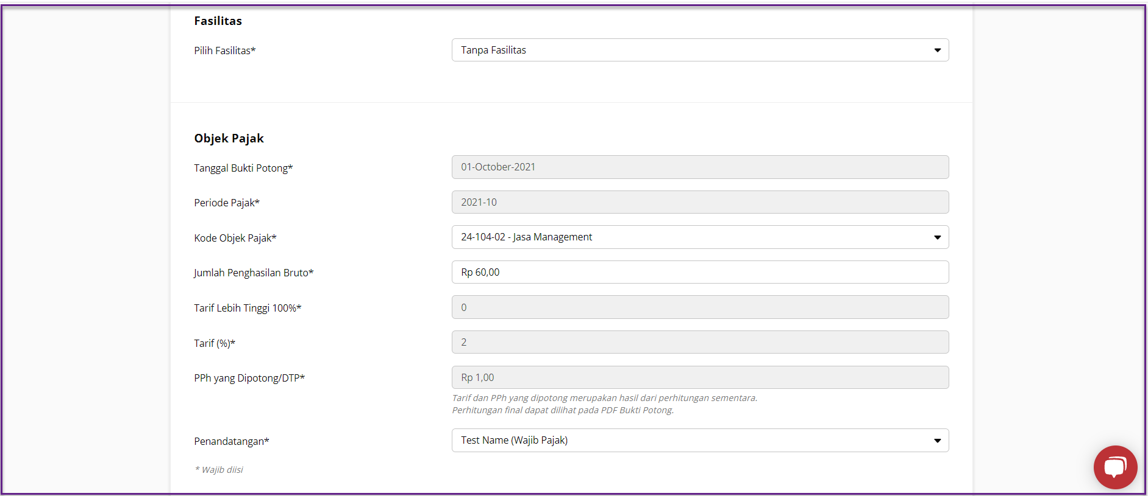
Task: Click the Tanggal Bukti Potong date field
Action: pyautogui.click(x=699, y=167)
